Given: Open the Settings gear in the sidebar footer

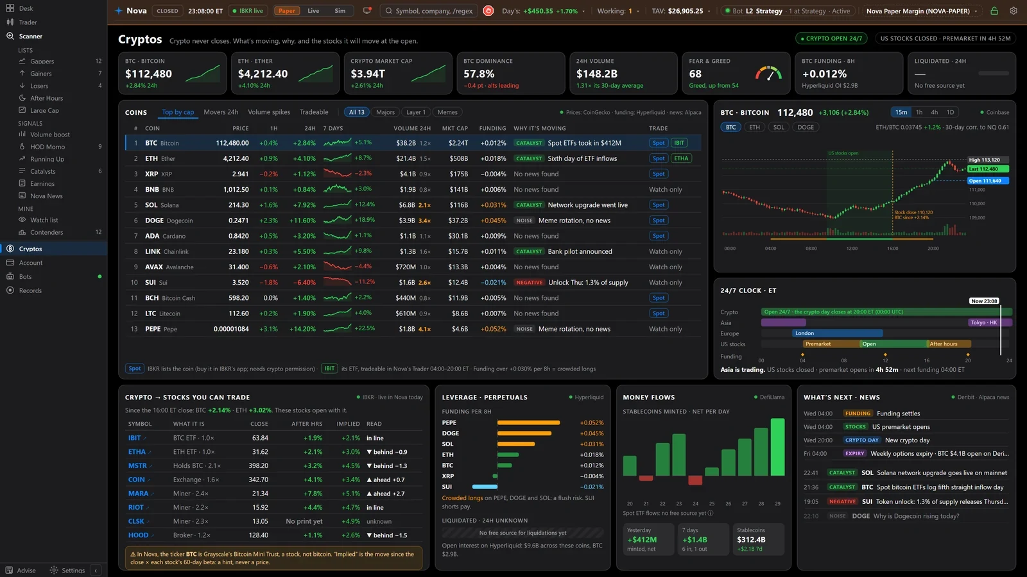Looking at the screenshot, I should (x=54, y=570).
